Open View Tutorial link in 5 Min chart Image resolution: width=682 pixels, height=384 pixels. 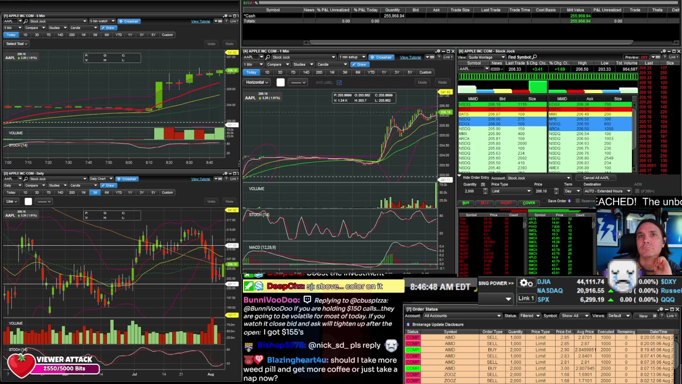click(x=200, y=21)
